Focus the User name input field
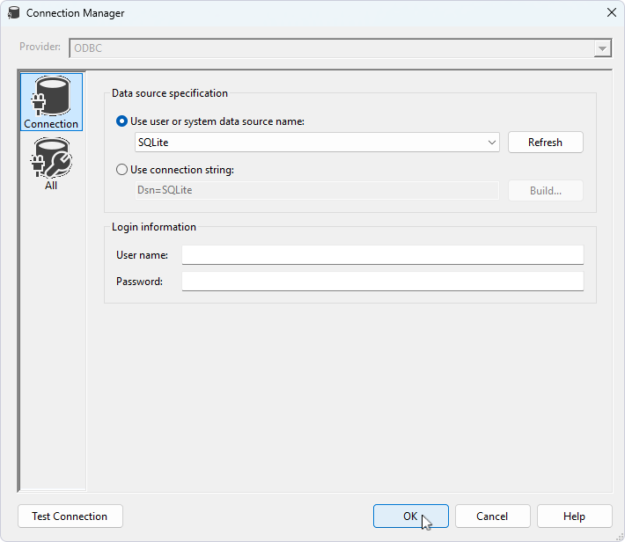 click(382, 255)
